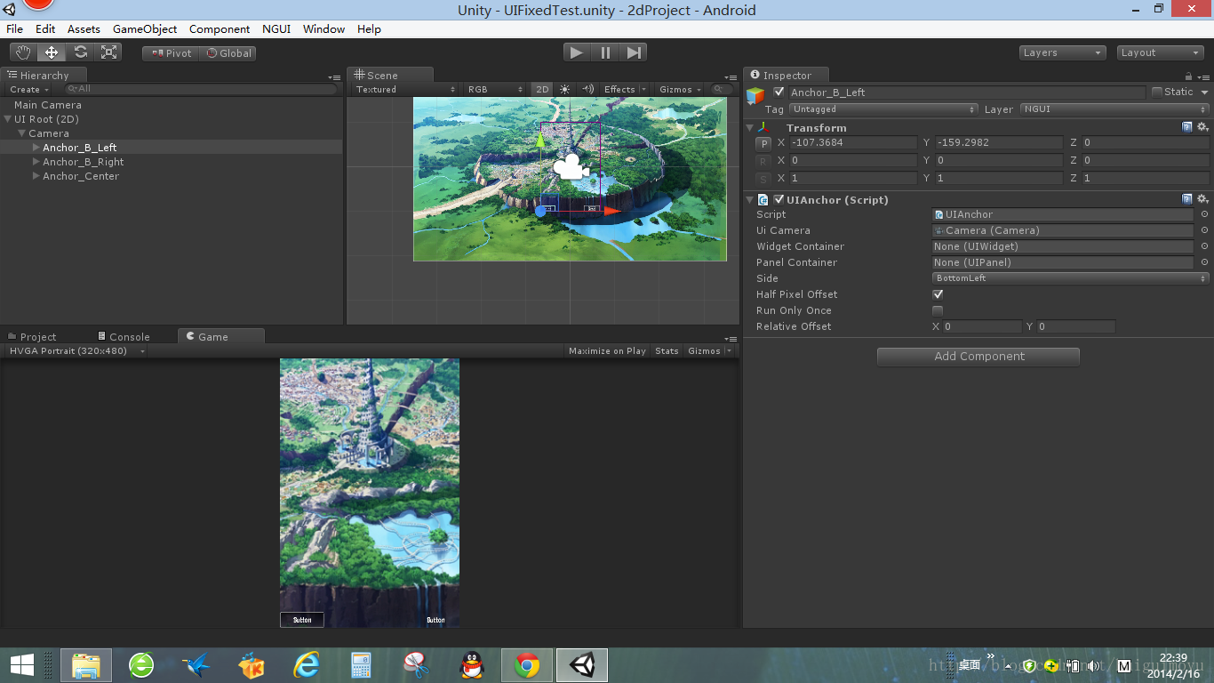Click the Ui Camera object picker
Screen dimensions: 1214x683
coord(1205,230)
